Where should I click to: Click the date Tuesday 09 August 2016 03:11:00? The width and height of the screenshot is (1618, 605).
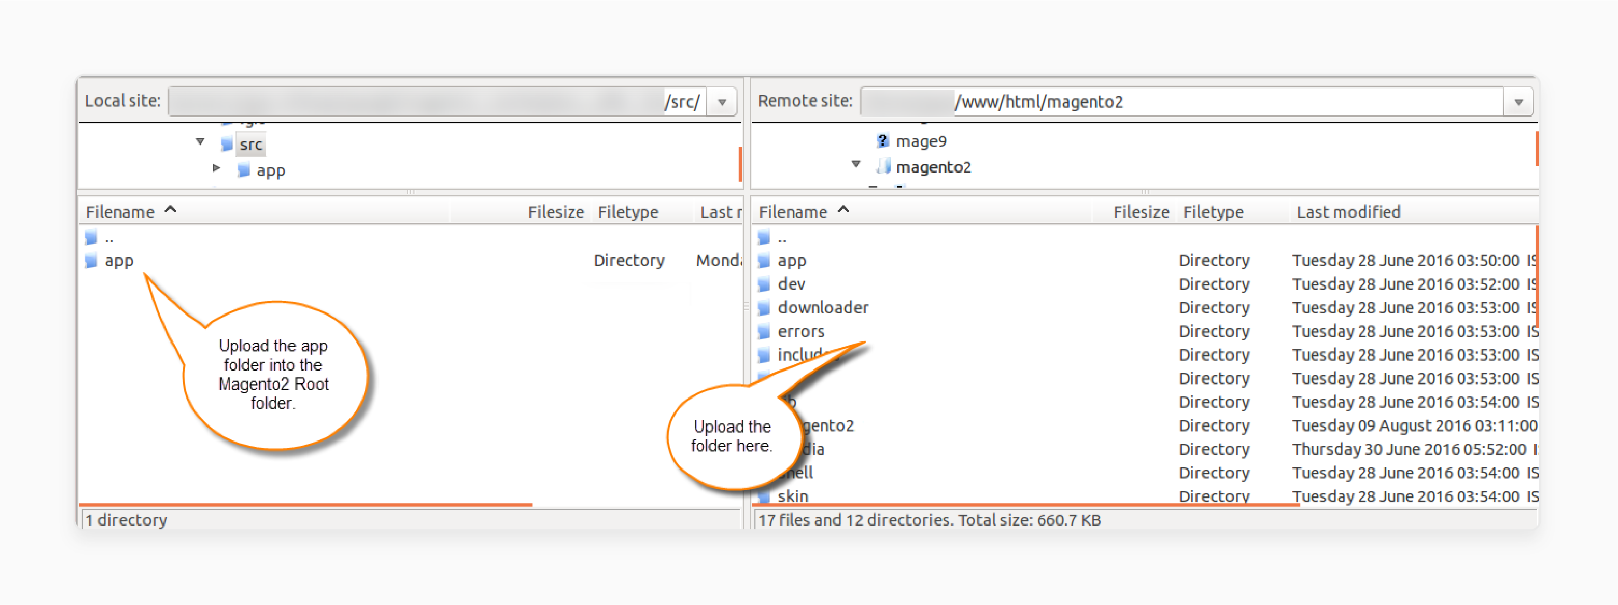click(1415, 426)
